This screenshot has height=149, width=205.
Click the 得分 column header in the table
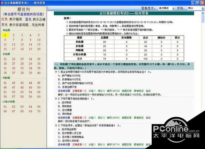click(177, 38)
